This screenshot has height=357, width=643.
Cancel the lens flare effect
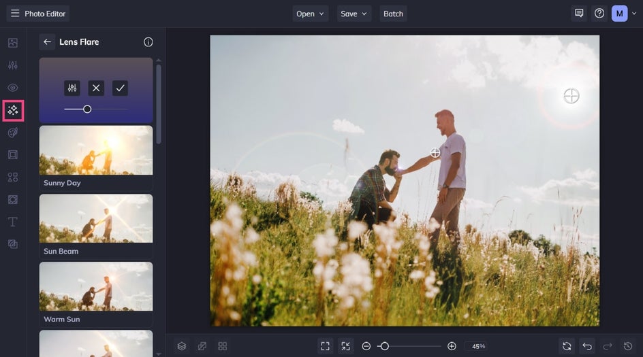[x=96, y=88]
